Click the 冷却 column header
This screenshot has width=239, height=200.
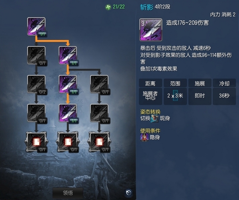click(x=224, y=83)
